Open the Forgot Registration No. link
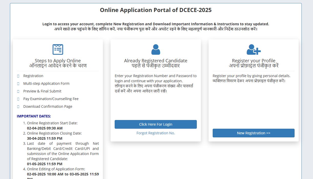This screenshot has width=313, height=179. (x=156, y=133)
